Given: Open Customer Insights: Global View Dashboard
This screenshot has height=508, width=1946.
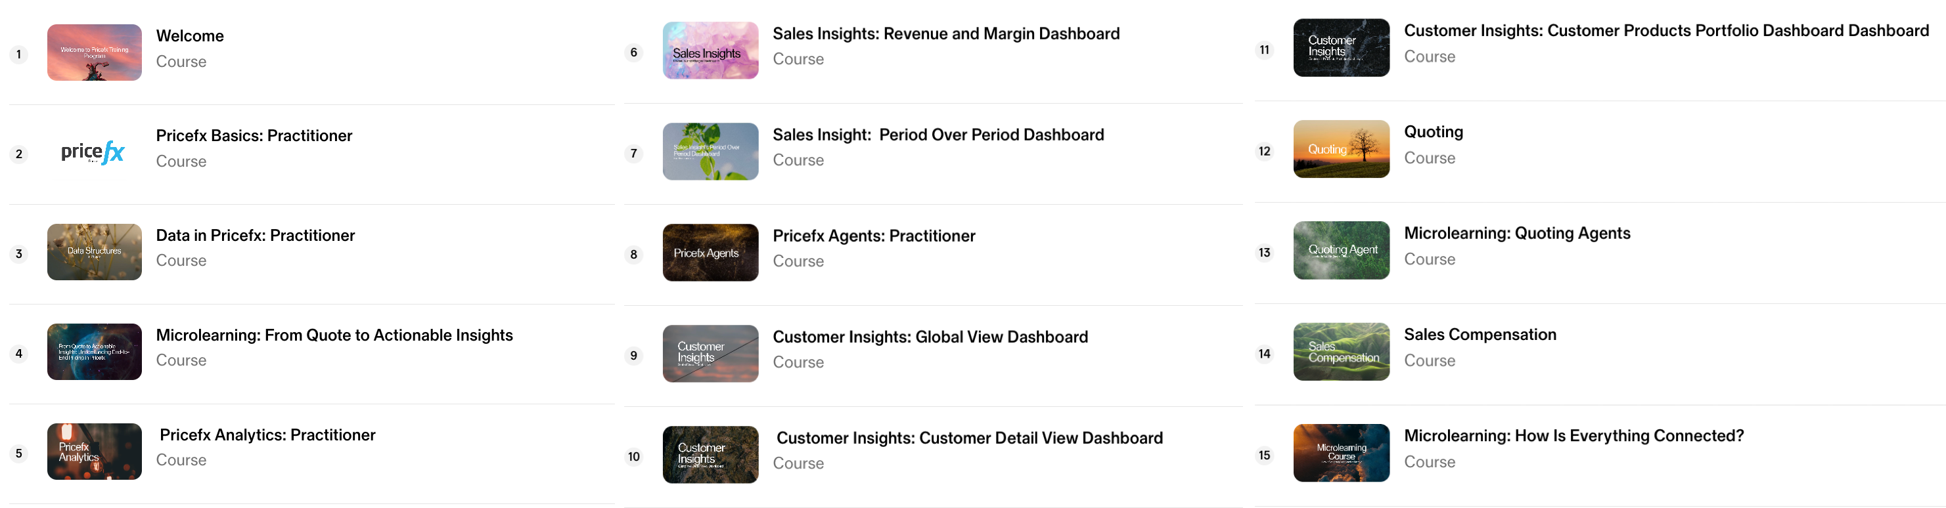Looking at the screenshot, I should [930, 337].
